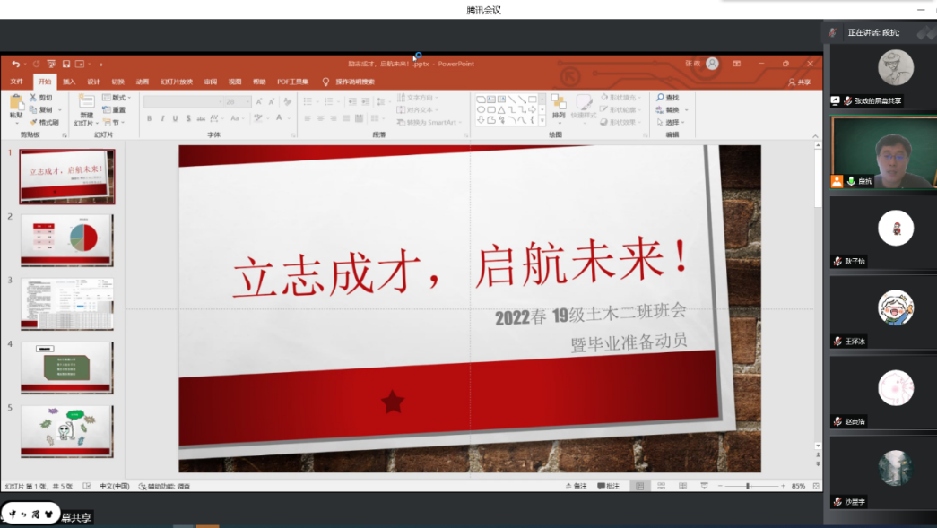Toggle the Comments (批注) pane
The image size is (937, 528).
pos(607,486)
